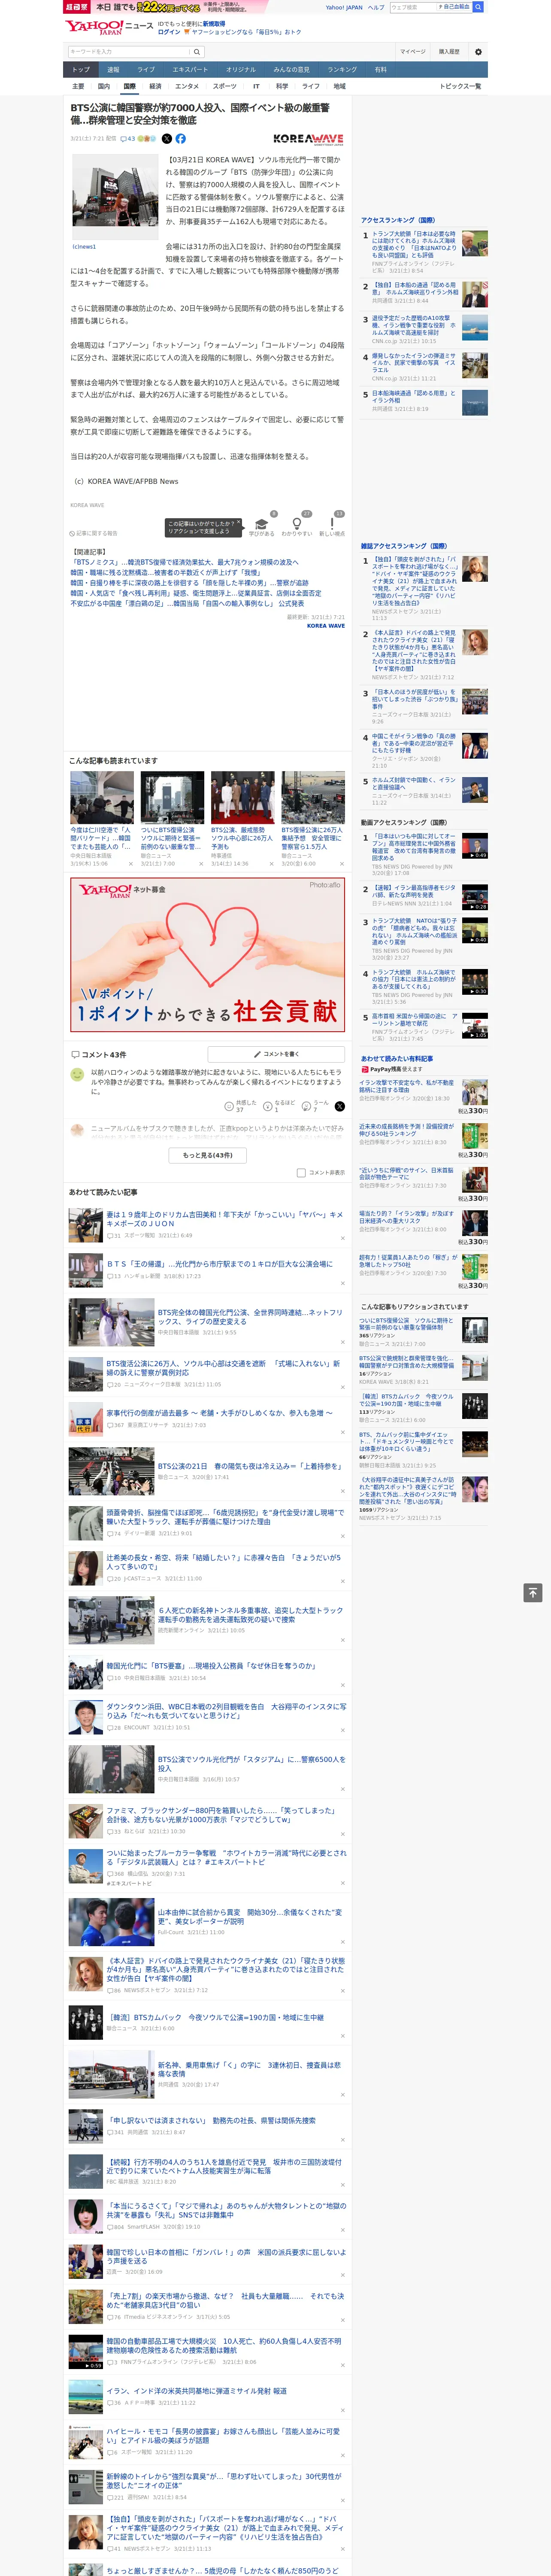The width and height of the screenshot is (551, 2576).
Task: Open the ヘルプ link at top
Action: click(376, 7)
